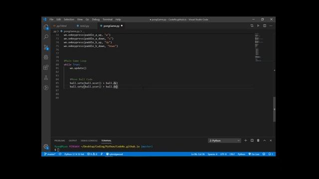Split the terminal panel
Screen dimensions: 319x179
coord(252,140)
